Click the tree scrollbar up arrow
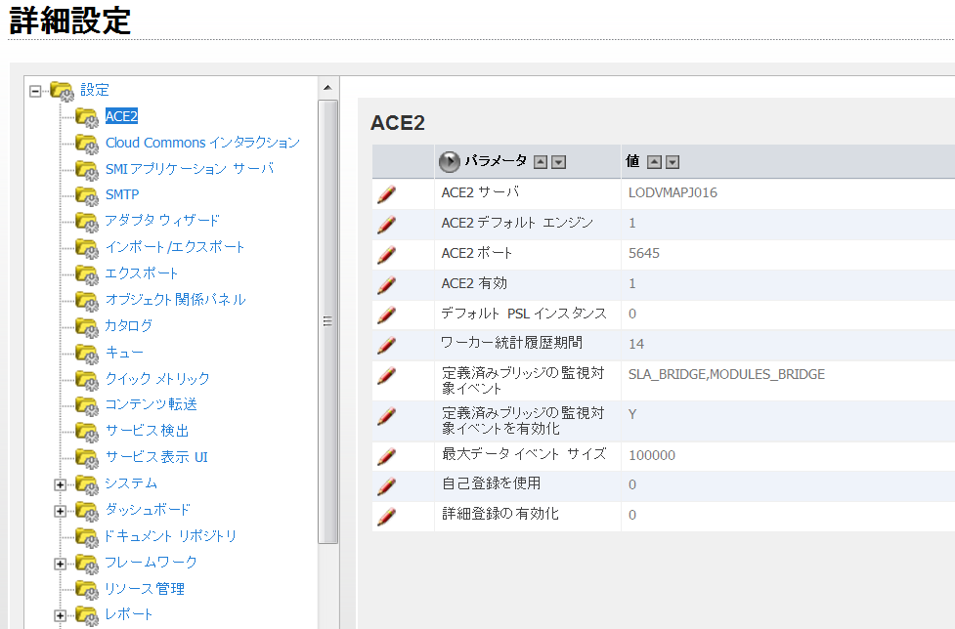This screenshot has width=955, height=629. (328, 89)
